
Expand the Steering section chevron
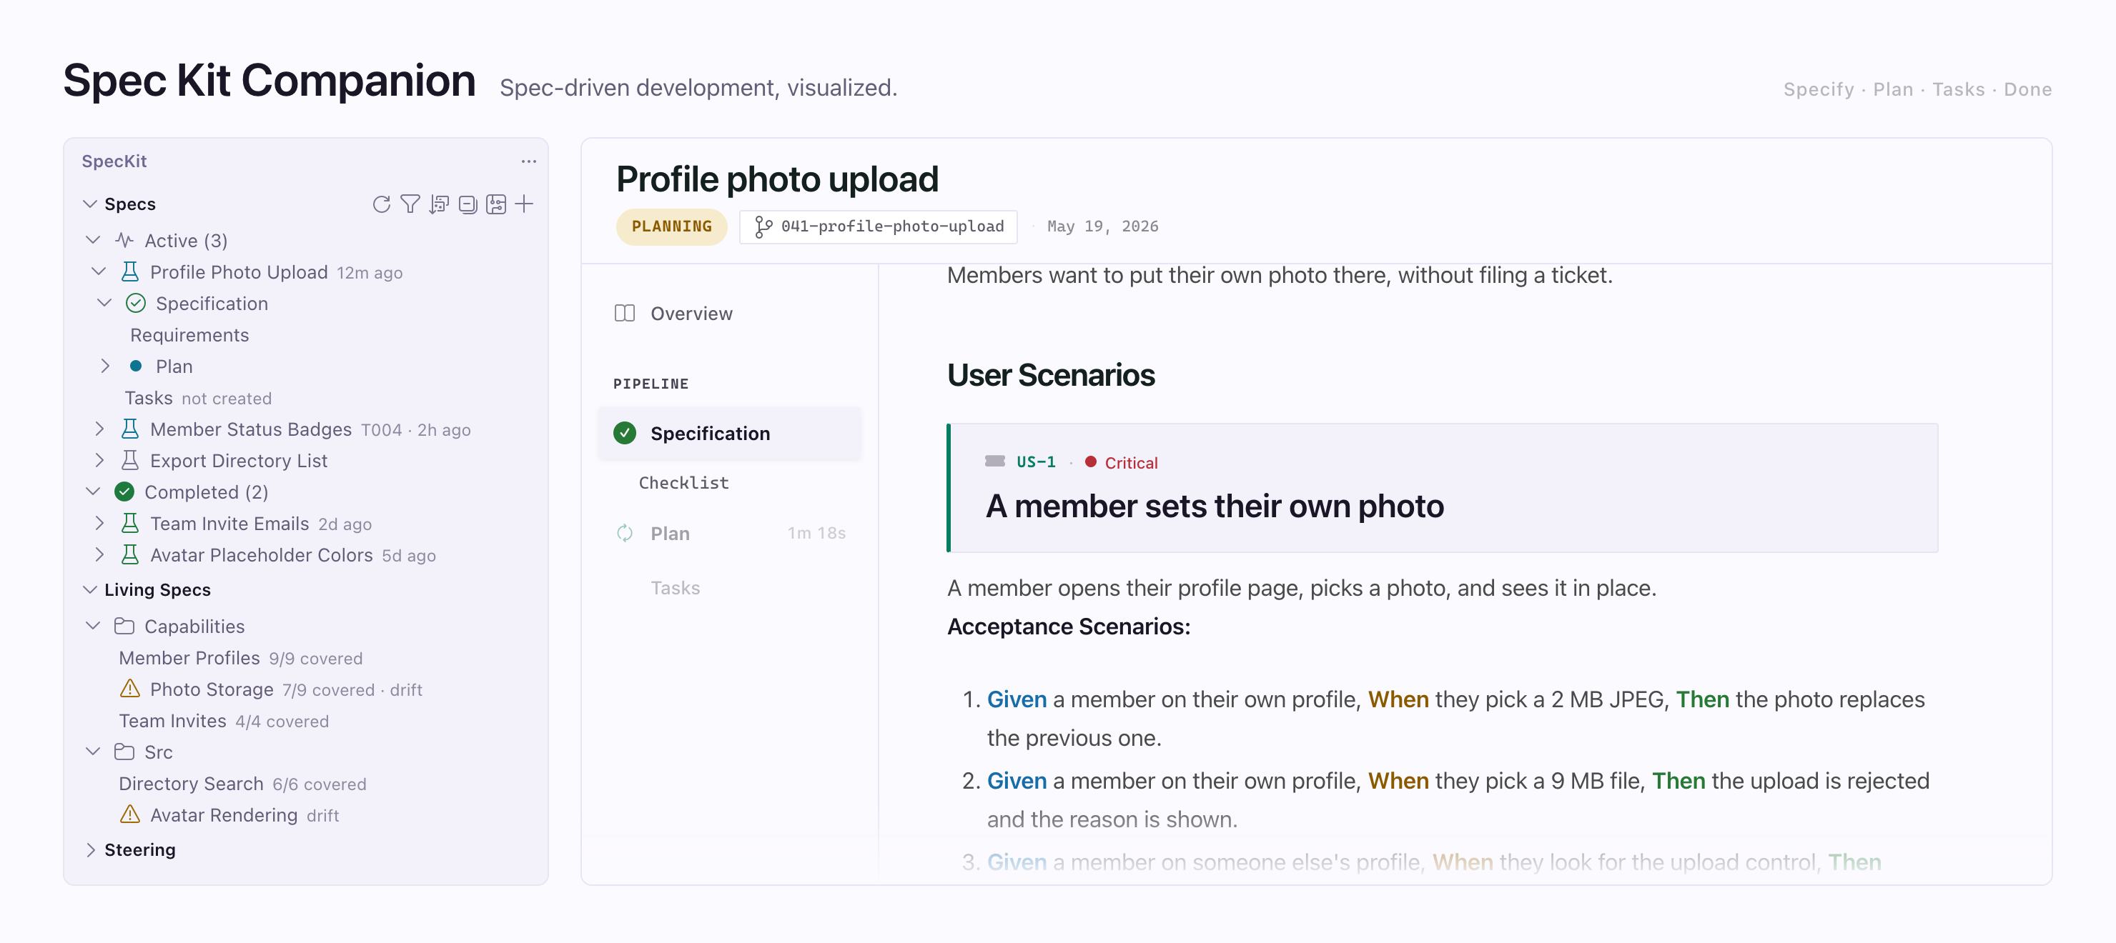pos(90,849)
